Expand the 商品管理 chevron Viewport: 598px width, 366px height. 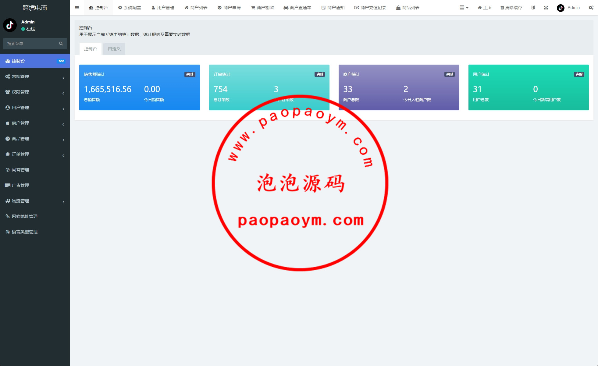pos(63,140)
